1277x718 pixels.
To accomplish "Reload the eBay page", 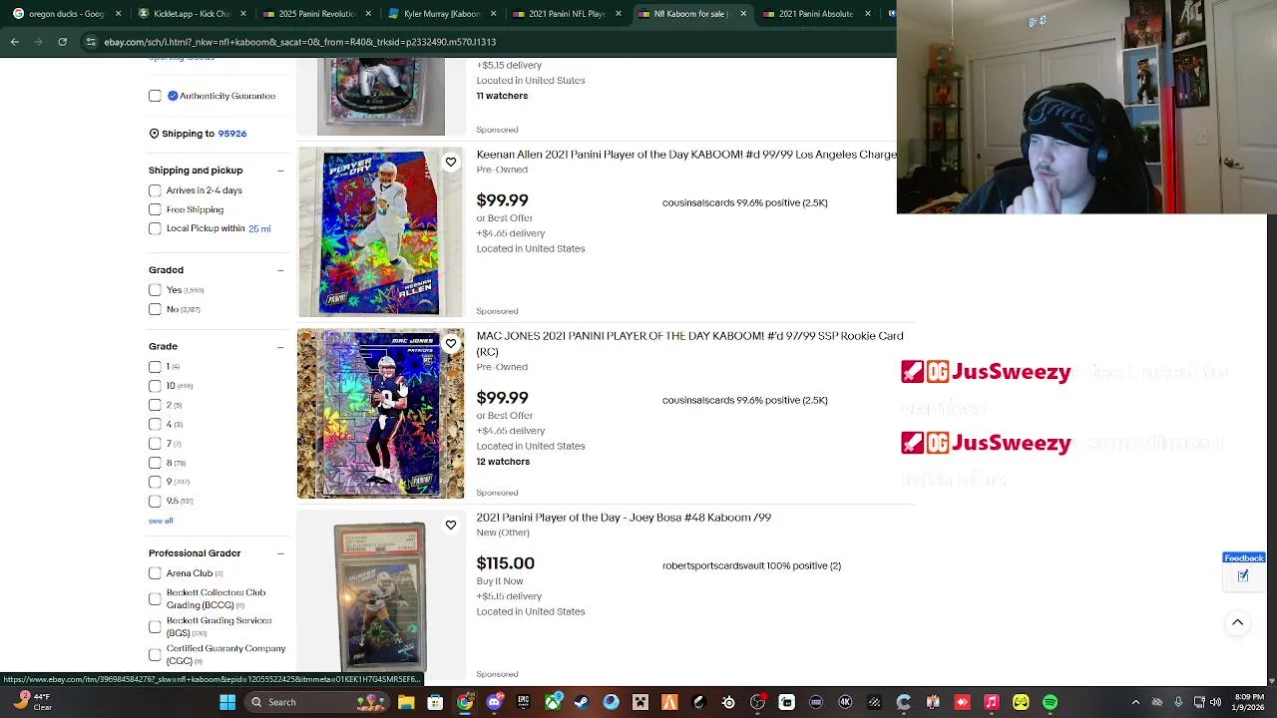I will coord(63,42).
